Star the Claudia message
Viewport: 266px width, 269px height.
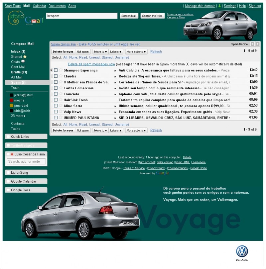[x=61, y=76]
